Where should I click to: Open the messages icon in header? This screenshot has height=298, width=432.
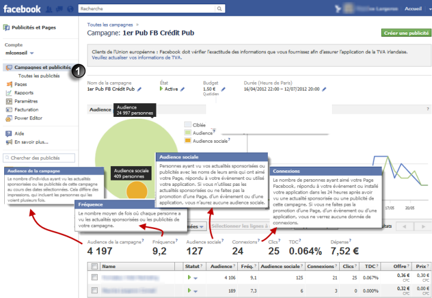[59, 9]
